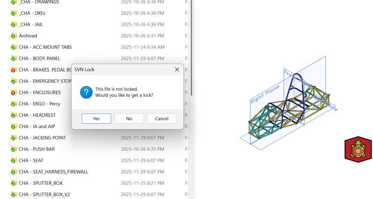373x199 pixels.
Task: Click the blue question mark icon
Action: pos(87,92)
